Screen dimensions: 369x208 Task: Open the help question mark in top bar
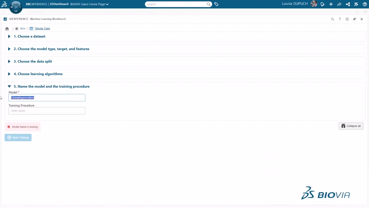click(365, 4)
